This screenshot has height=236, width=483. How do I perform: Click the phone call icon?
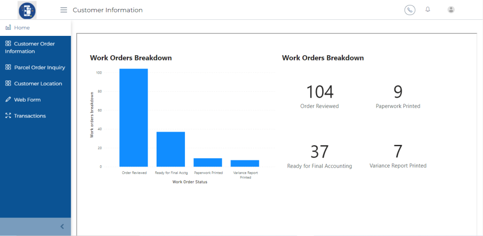click(x=410, y=10)
